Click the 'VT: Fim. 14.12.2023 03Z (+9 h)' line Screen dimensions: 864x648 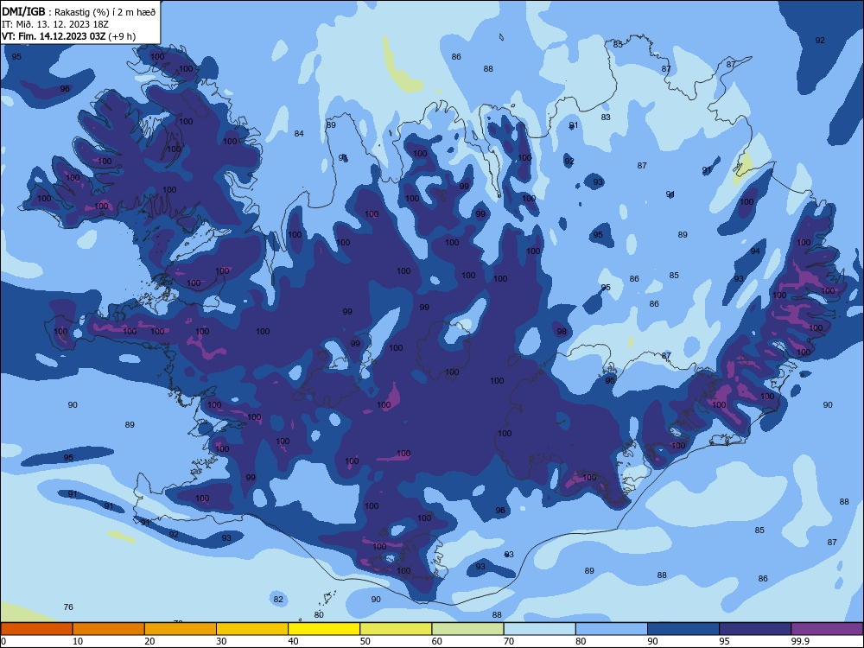68,36
